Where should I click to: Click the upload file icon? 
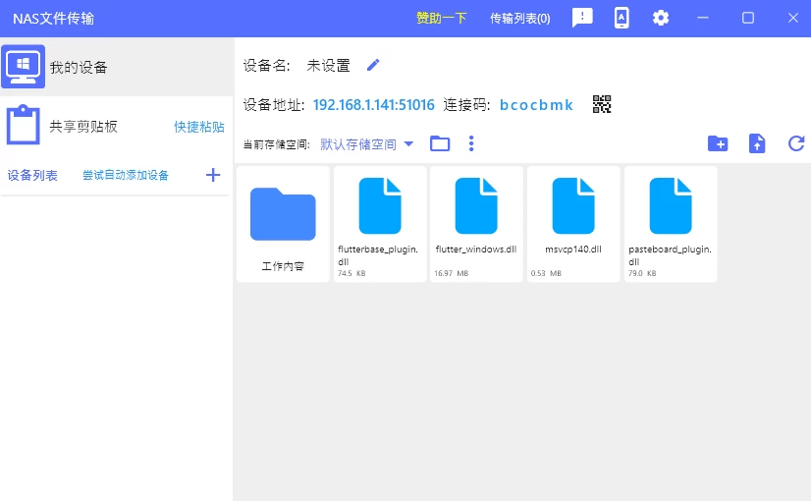[x=757, y=144]
